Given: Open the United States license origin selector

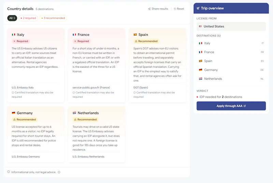Looking at the screenshot, I should [x=231, y=27].
